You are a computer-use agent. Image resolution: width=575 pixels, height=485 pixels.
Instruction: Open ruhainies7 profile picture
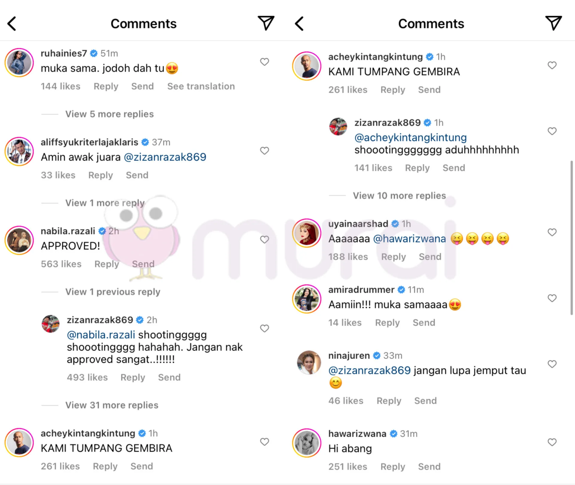point(19,63)
